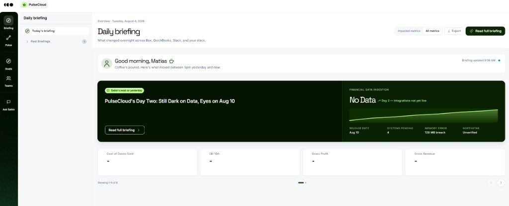
Task: Click the compass icon beside Today's briefing
Action: 27,31
